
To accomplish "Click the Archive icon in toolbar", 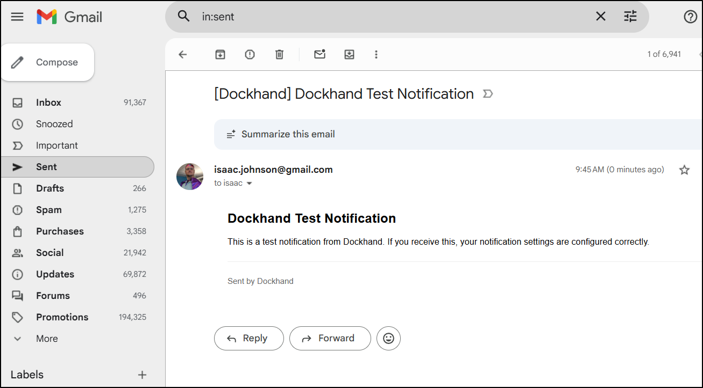I will [220, 54].
